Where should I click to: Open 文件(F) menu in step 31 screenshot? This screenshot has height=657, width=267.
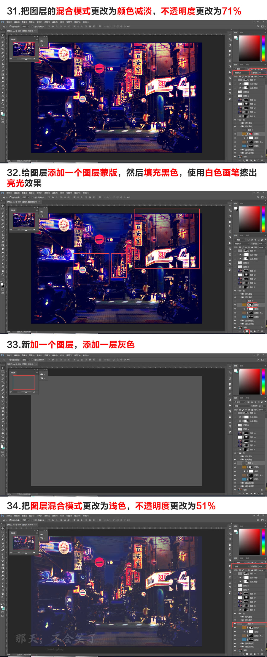pyautogui.click(x=9, y=22)
